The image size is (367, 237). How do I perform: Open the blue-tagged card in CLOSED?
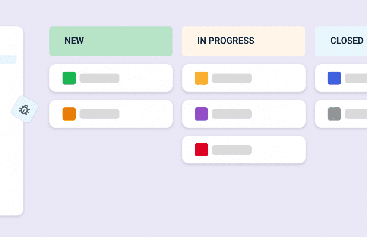(x=354, y=78)
